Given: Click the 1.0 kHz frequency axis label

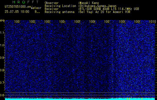Looking at the screenshot, I should [x=2, y=45].
